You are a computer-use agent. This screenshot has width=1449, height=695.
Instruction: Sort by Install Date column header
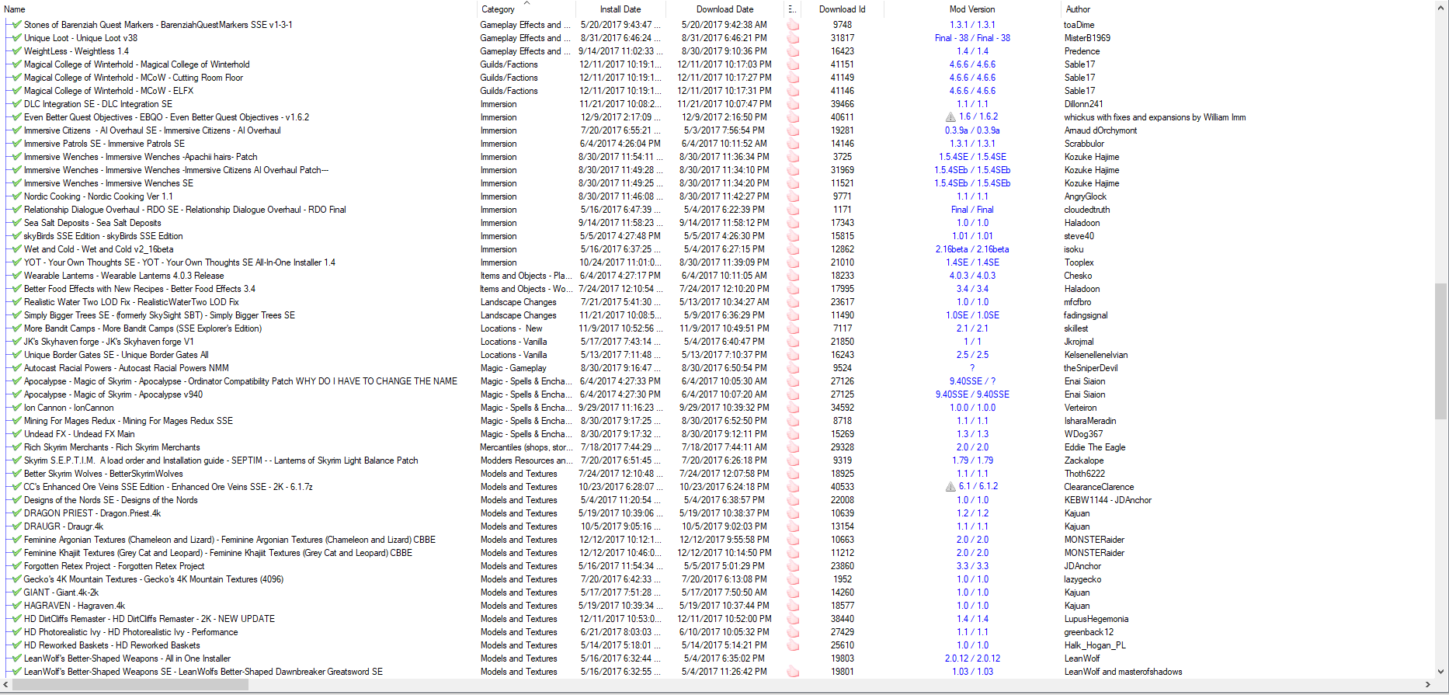tap(620, 9)
